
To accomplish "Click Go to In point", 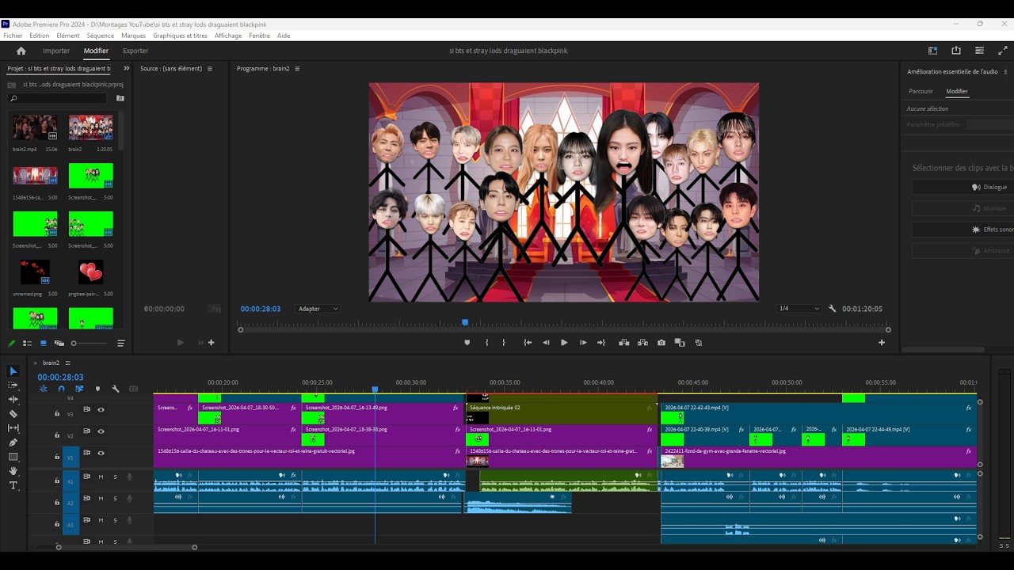I will pyautogui.click(x=528, y=343).
